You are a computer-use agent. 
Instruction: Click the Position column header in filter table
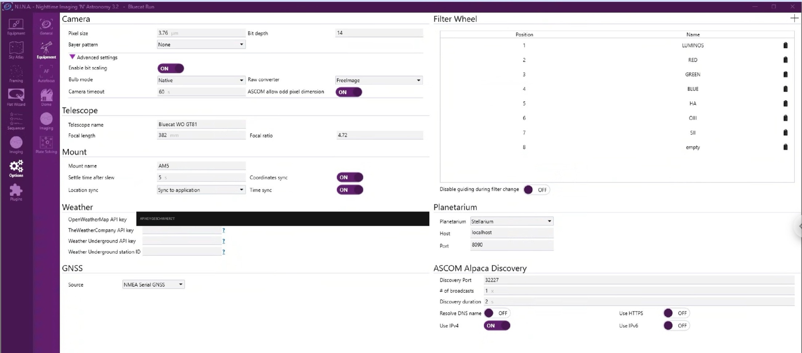tap(524, 35)
